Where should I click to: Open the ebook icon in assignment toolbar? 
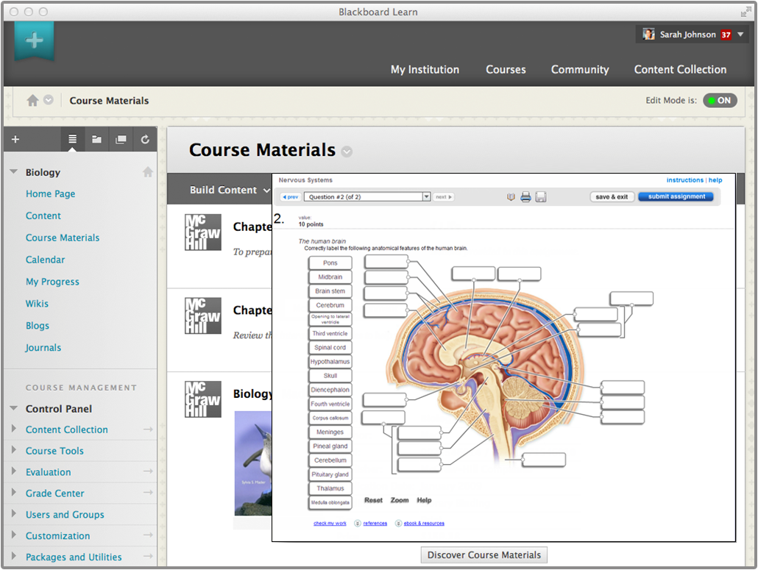[511, 197]
